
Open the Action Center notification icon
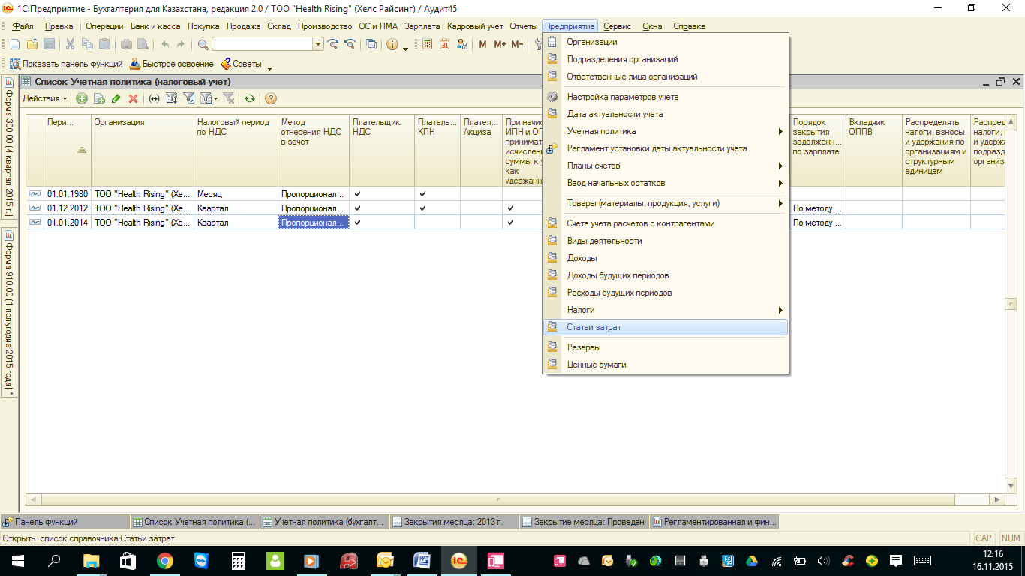895,560
